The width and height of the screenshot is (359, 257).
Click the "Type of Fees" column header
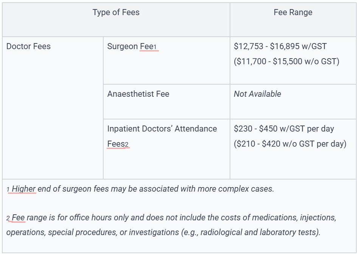(116, 12)
